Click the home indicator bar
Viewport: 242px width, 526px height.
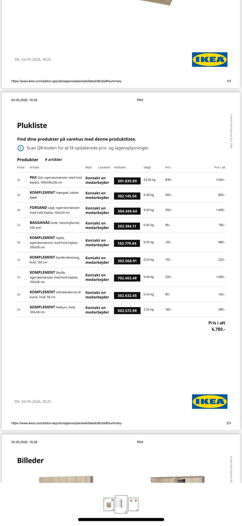[121, 520]
